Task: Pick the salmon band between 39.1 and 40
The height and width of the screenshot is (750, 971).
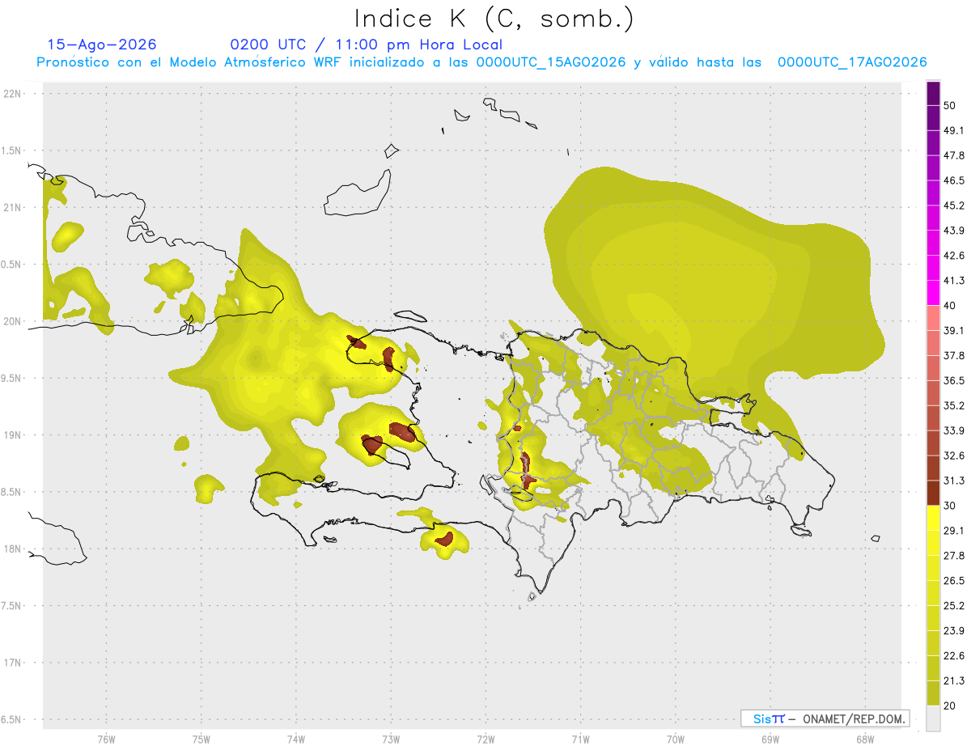Action: 933,317
